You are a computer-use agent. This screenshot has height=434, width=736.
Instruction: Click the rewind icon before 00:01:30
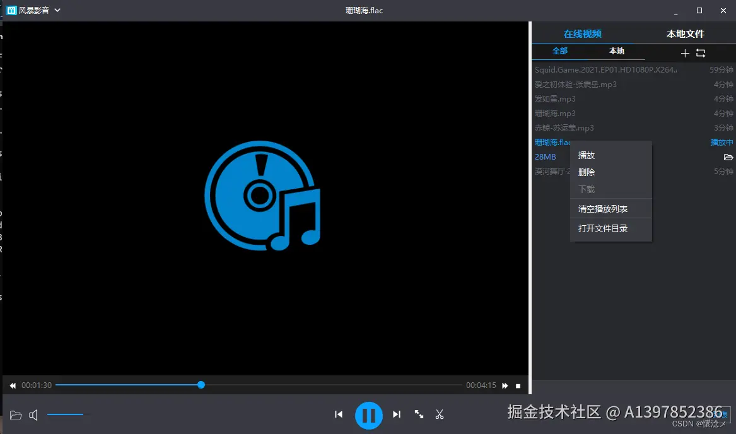pyautogui.click(x=13, y=385)
